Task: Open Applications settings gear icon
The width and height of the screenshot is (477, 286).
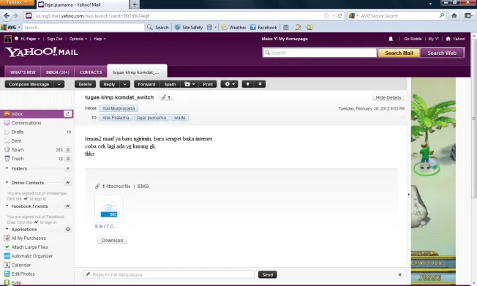Action: pos(68,229)
